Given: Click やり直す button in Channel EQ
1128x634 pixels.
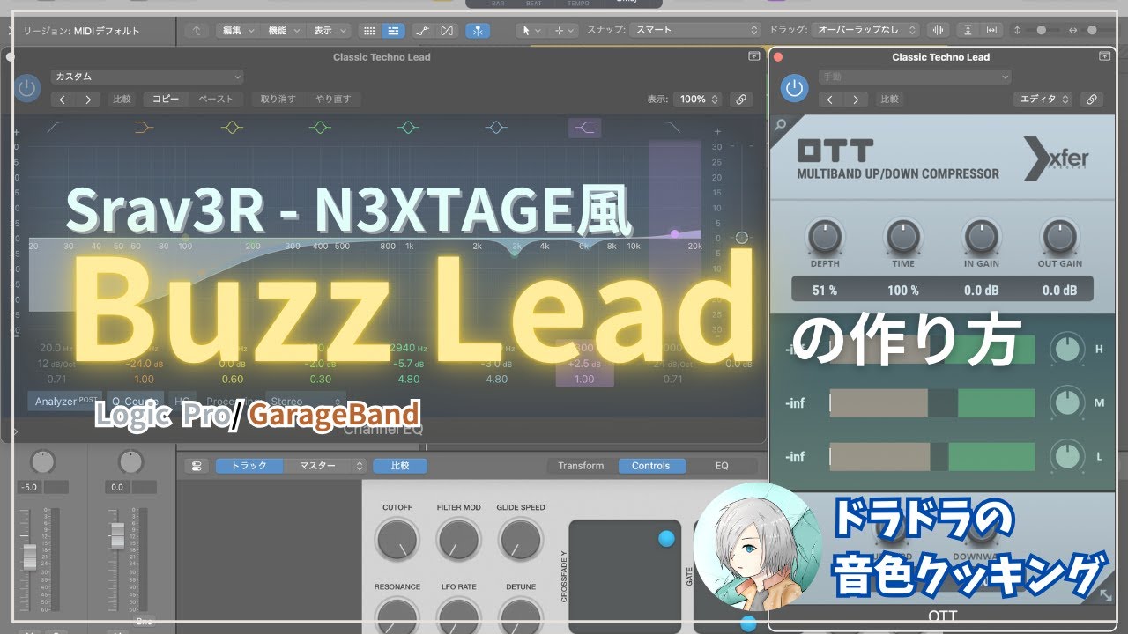Looking at the screenshot, I should click(x=333, y=100).
